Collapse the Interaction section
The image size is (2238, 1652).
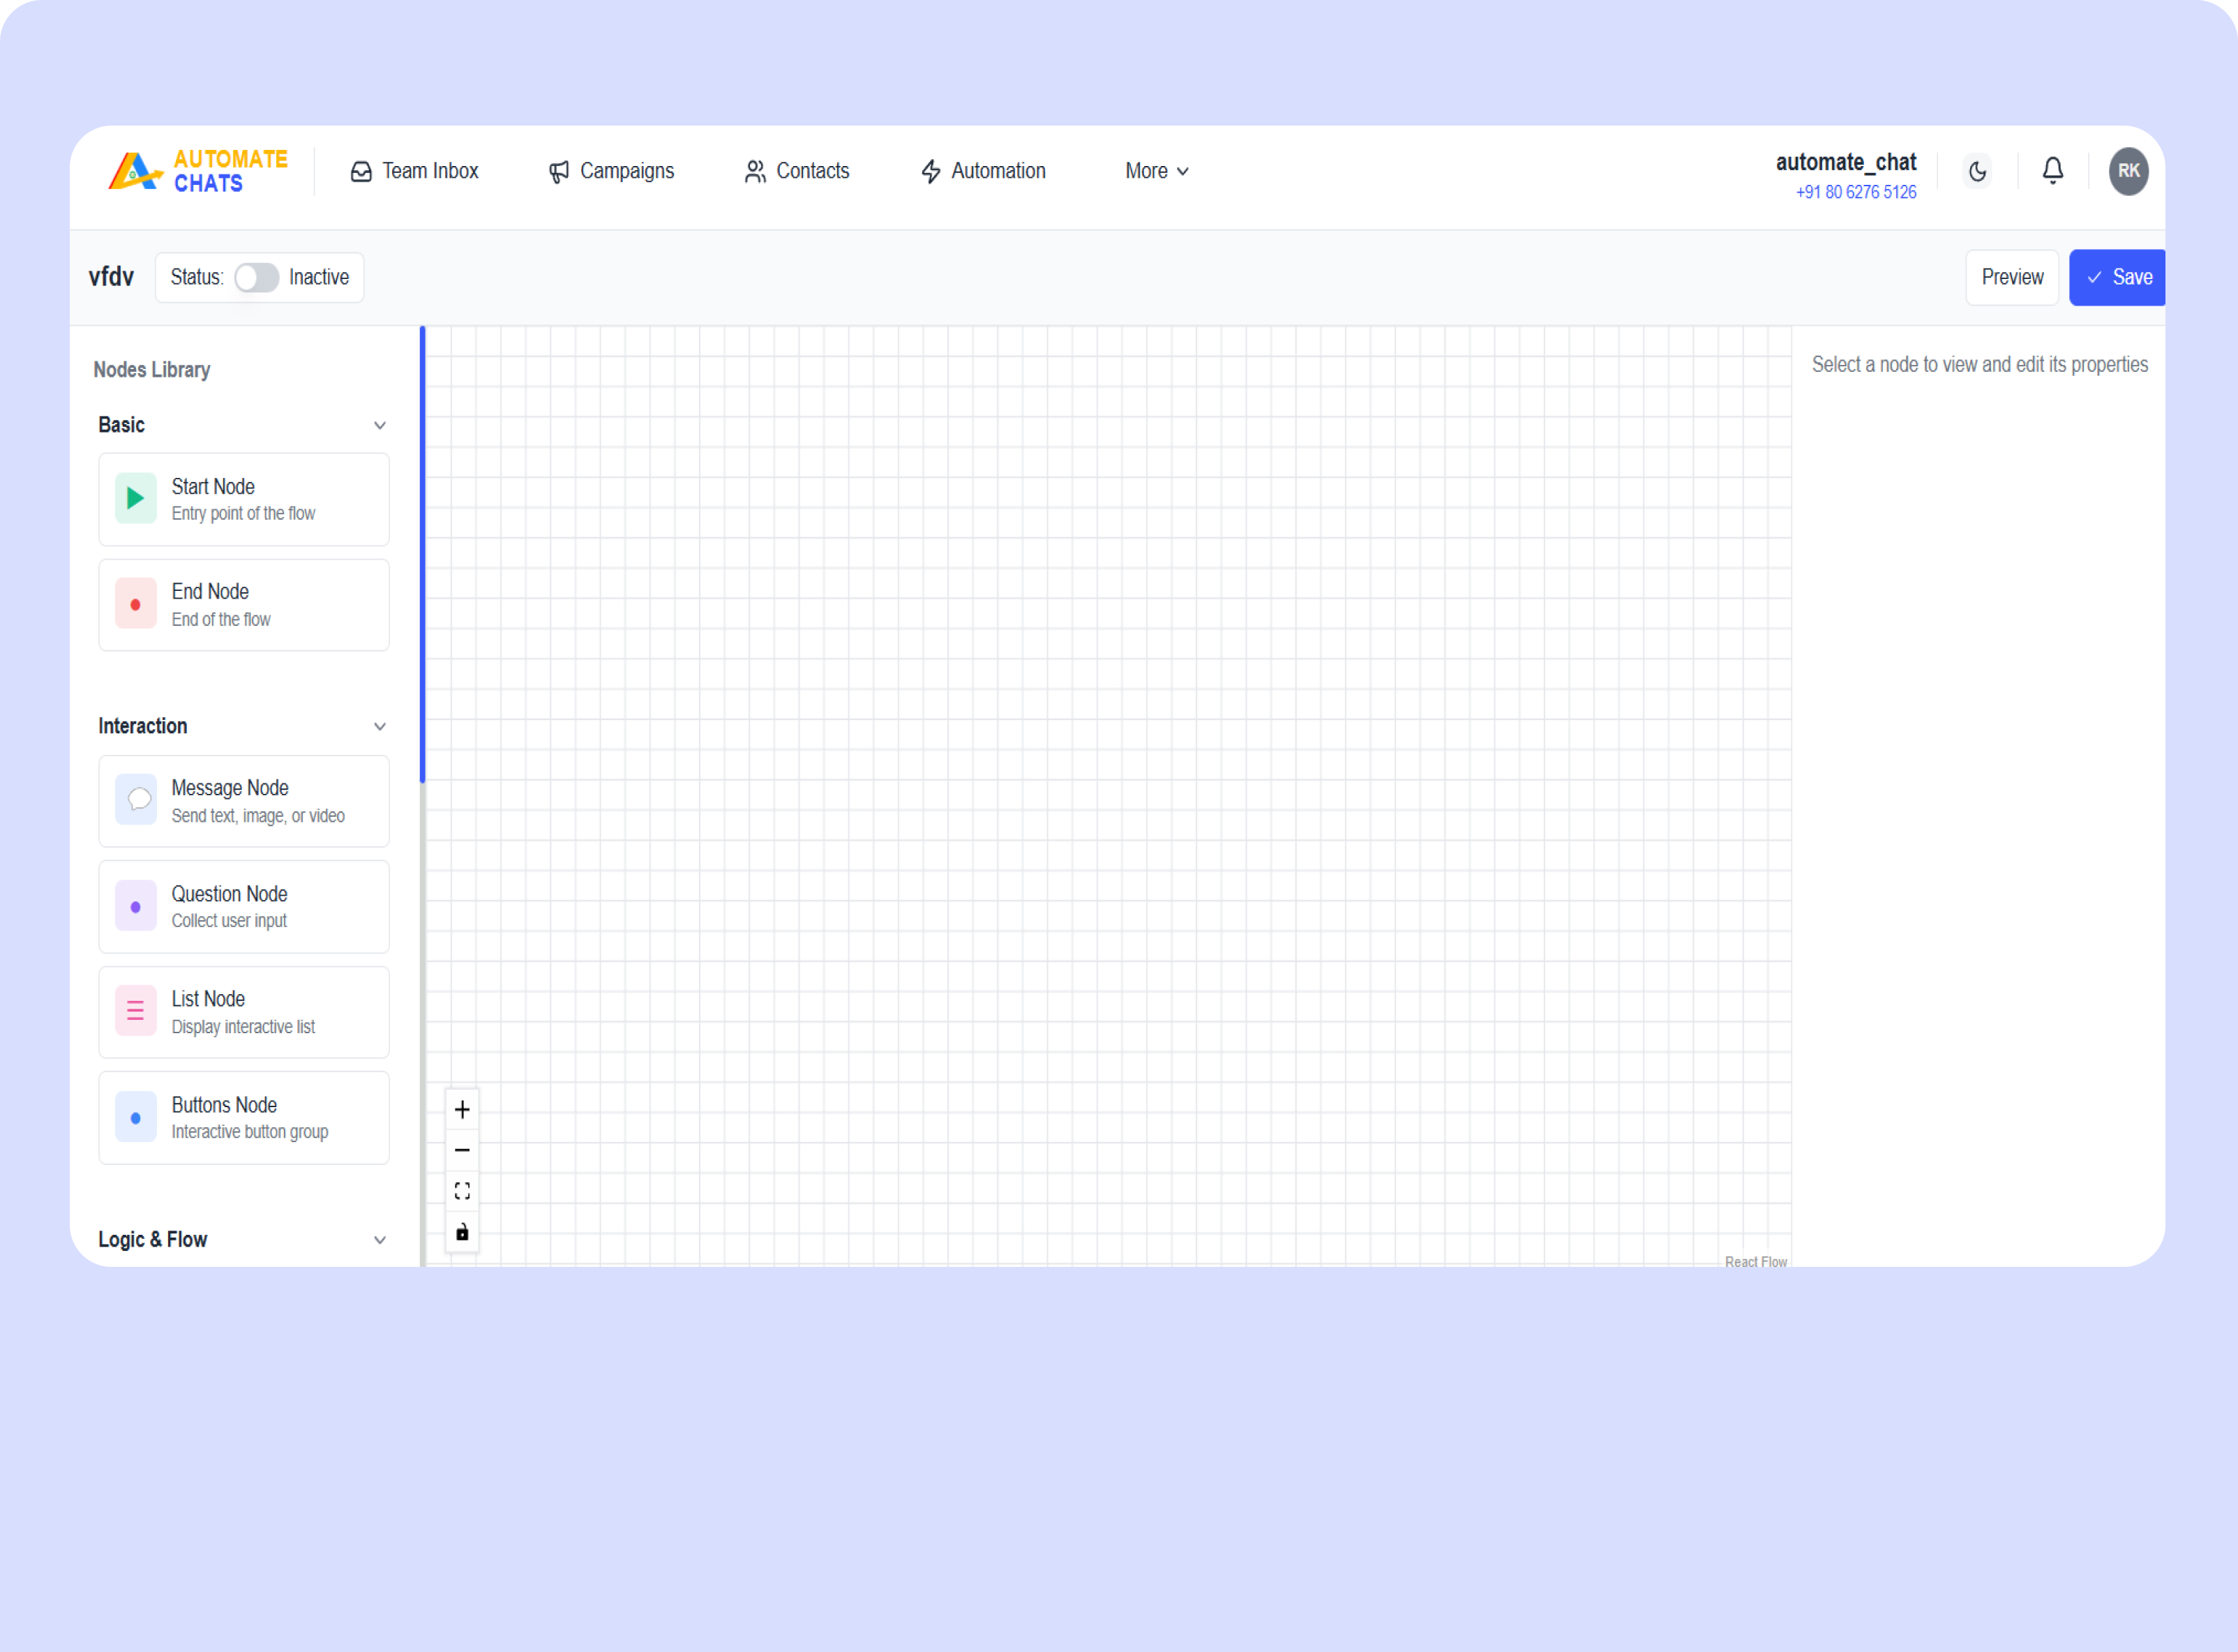tap(380, 726)
